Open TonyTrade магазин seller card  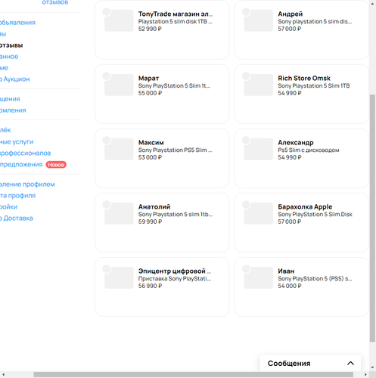[162, 29]
